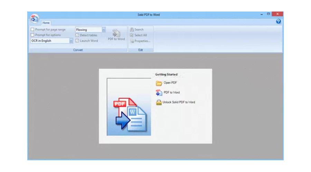Click the Solid PDF to Word title text
The width and height of the screenshot is (311, 172).
[149, 15]
